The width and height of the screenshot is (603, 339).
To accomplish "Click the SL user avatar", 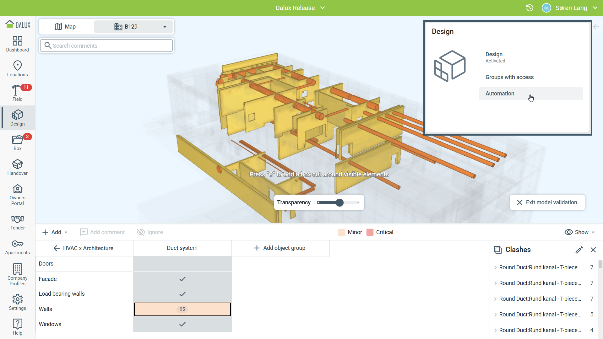I will [x=546, y=8].
